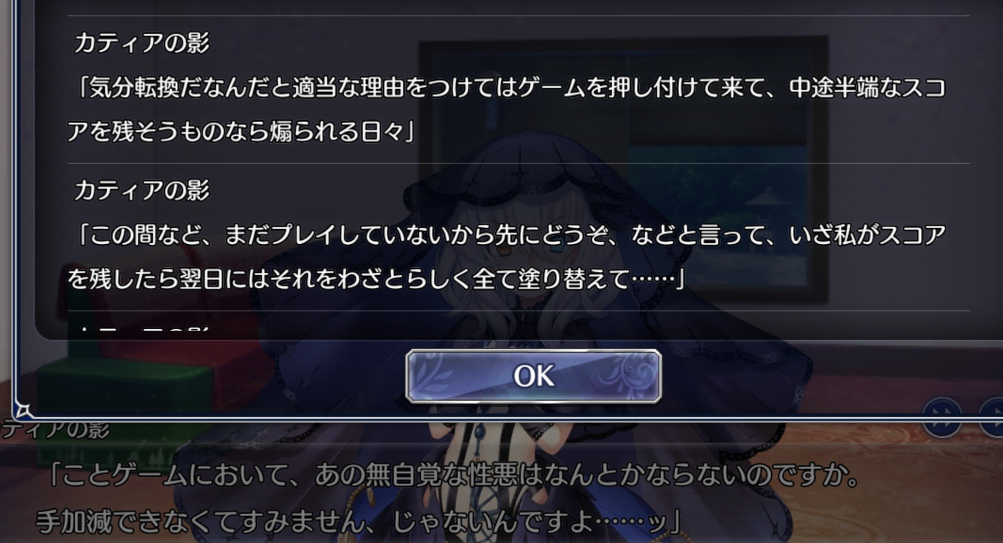The height and width of the screenshot is (543, 1003).
Task: Click the カティアの影 name above the この間など line
Action: click(x=141, y=190)
